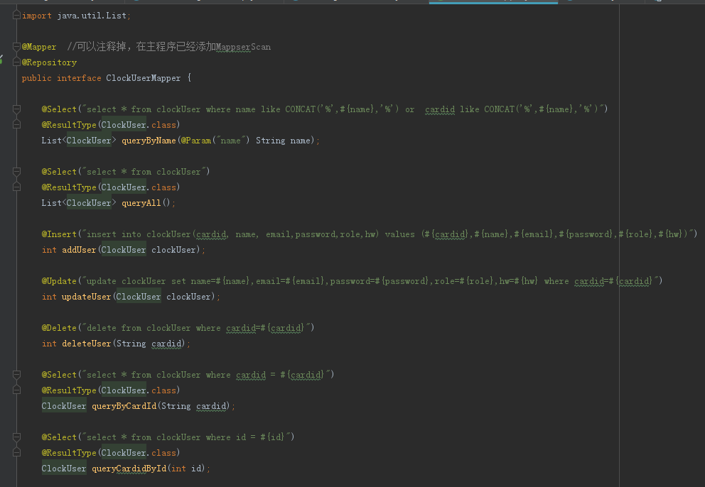
Task: Select the queryByCardId method name
Action: click(x=124, y=406)
